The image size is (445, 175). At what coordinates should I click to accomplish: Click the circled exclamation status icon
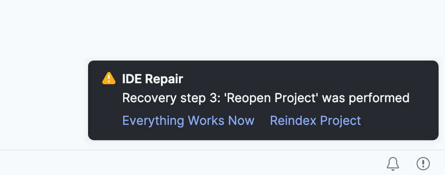423,164
